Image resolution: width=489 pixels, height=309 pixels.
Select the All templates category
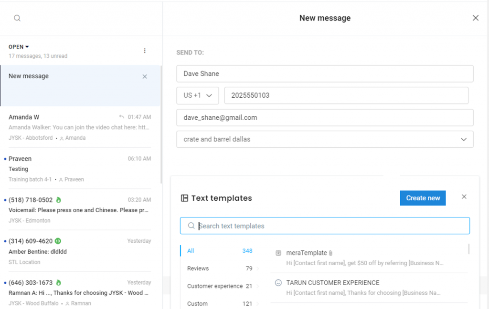pos(191,251)
